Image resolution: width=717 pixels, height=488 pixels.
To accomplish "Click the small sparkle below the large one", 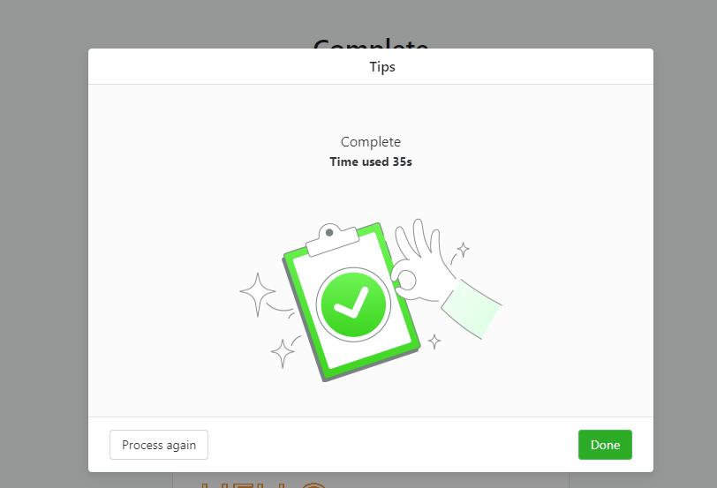I will coord(283,353).
